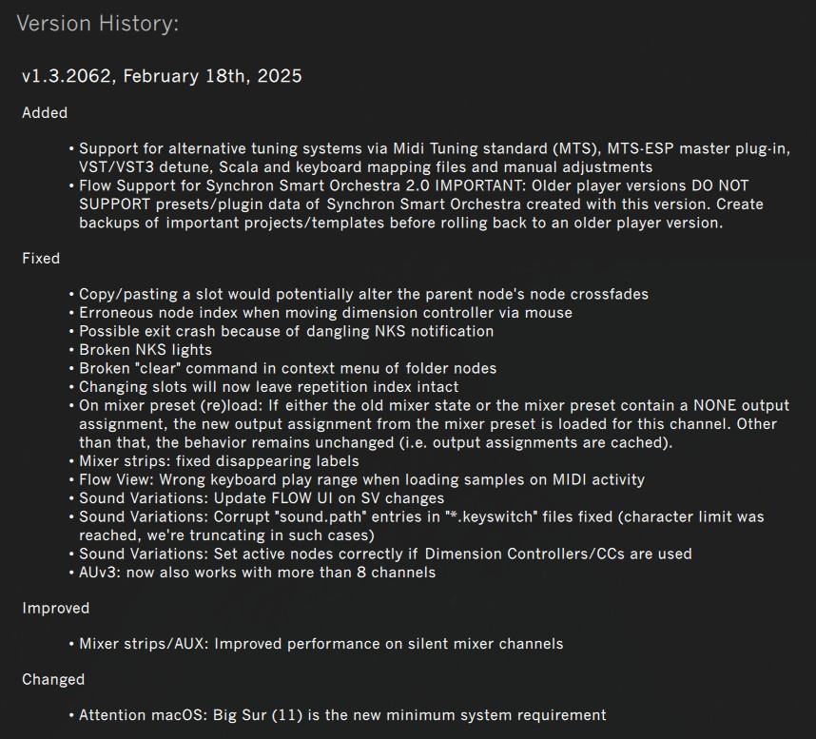816x739 pixels.
Task: Click the broken "clear" command entry
Action: pos(287,367)
